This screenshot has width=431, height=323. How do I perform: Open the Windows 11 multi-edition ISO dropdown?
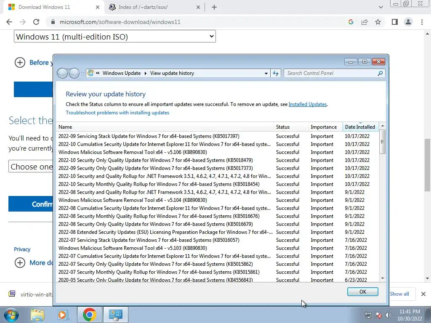click(115, 37)
